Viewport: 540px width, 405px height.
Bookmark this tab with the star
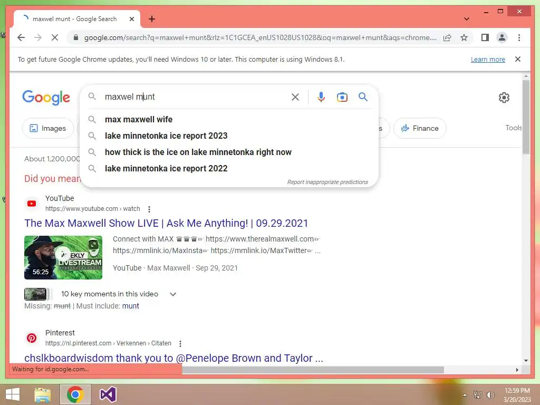click(464, 37)
